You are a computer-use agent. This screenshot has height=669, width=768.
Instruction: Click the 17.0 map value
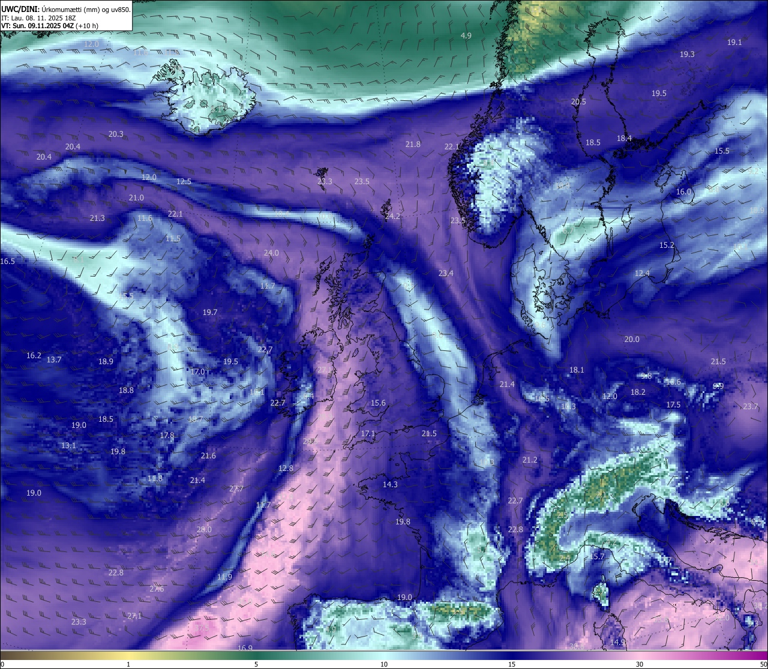pyautogui.click(x=197, y=372)
